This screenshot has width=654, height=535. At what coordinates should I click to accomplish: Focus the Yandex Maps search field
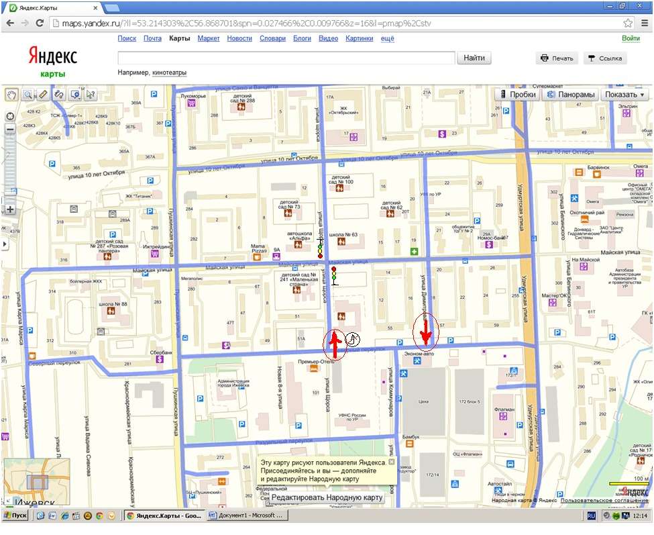286,58
